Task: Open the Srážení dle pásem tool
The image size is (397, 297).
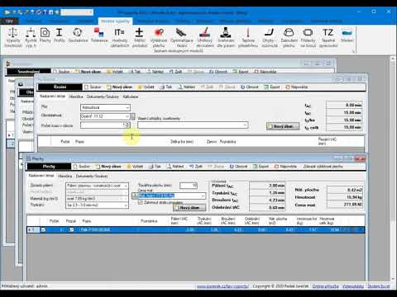Action: tap(226, 37)
